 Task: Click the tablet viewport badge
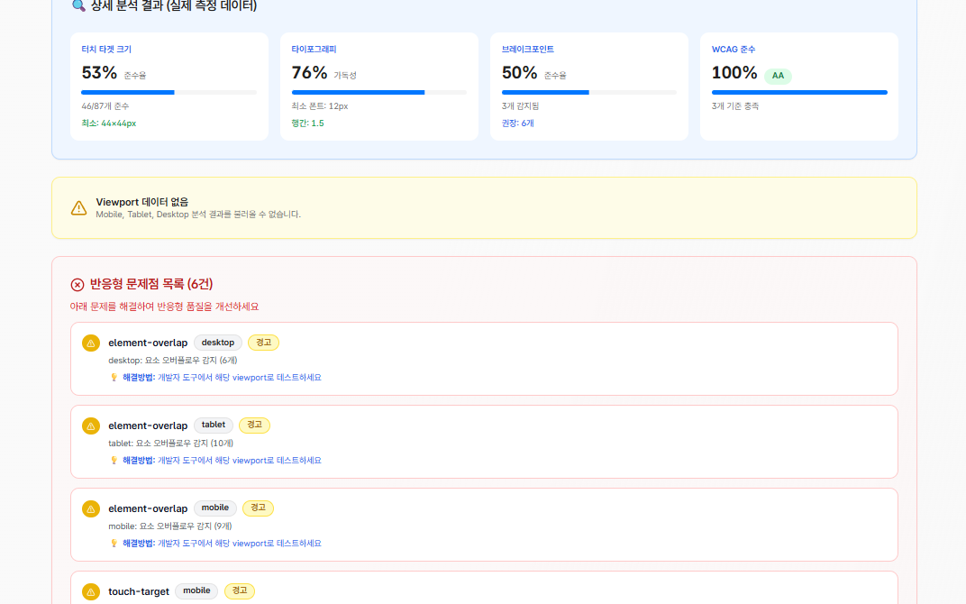coord(214,426)
